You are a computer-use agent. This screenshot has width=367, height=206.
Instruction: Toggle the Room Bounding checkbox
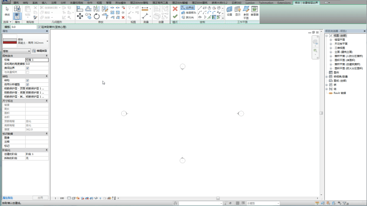point(28,68)
